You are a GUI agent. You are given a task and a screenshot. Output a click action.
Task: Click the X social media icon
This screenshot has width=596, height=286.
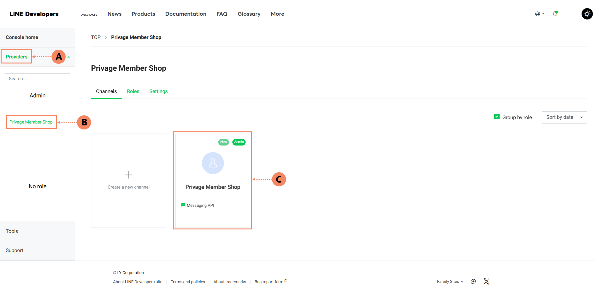point(486,282)
